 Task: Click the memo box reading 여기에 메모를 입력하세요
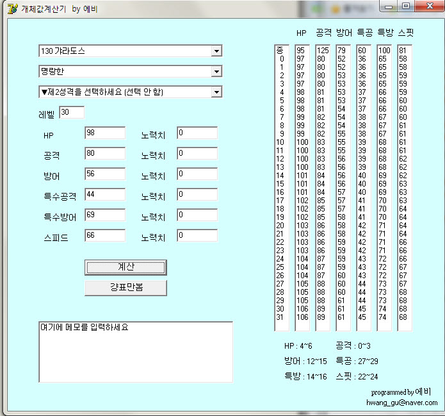click(136, 352)
